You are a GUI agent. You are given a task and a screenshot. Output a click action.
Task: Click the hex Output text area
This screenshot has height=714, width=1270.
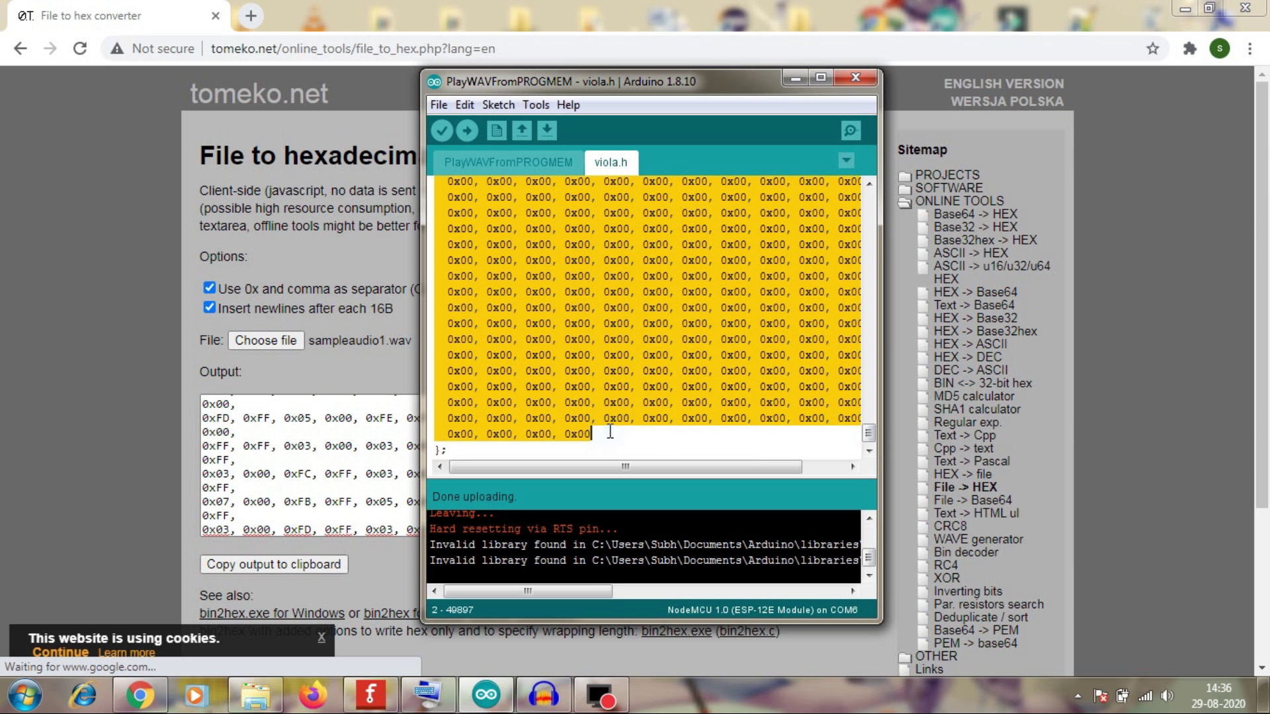310,465
